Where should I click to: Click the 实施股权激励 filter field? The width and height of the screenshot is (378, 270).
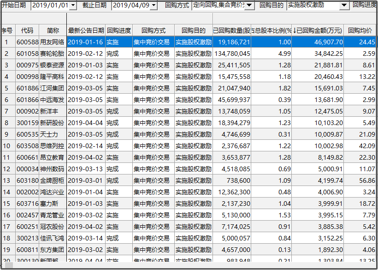pos(313,6)
